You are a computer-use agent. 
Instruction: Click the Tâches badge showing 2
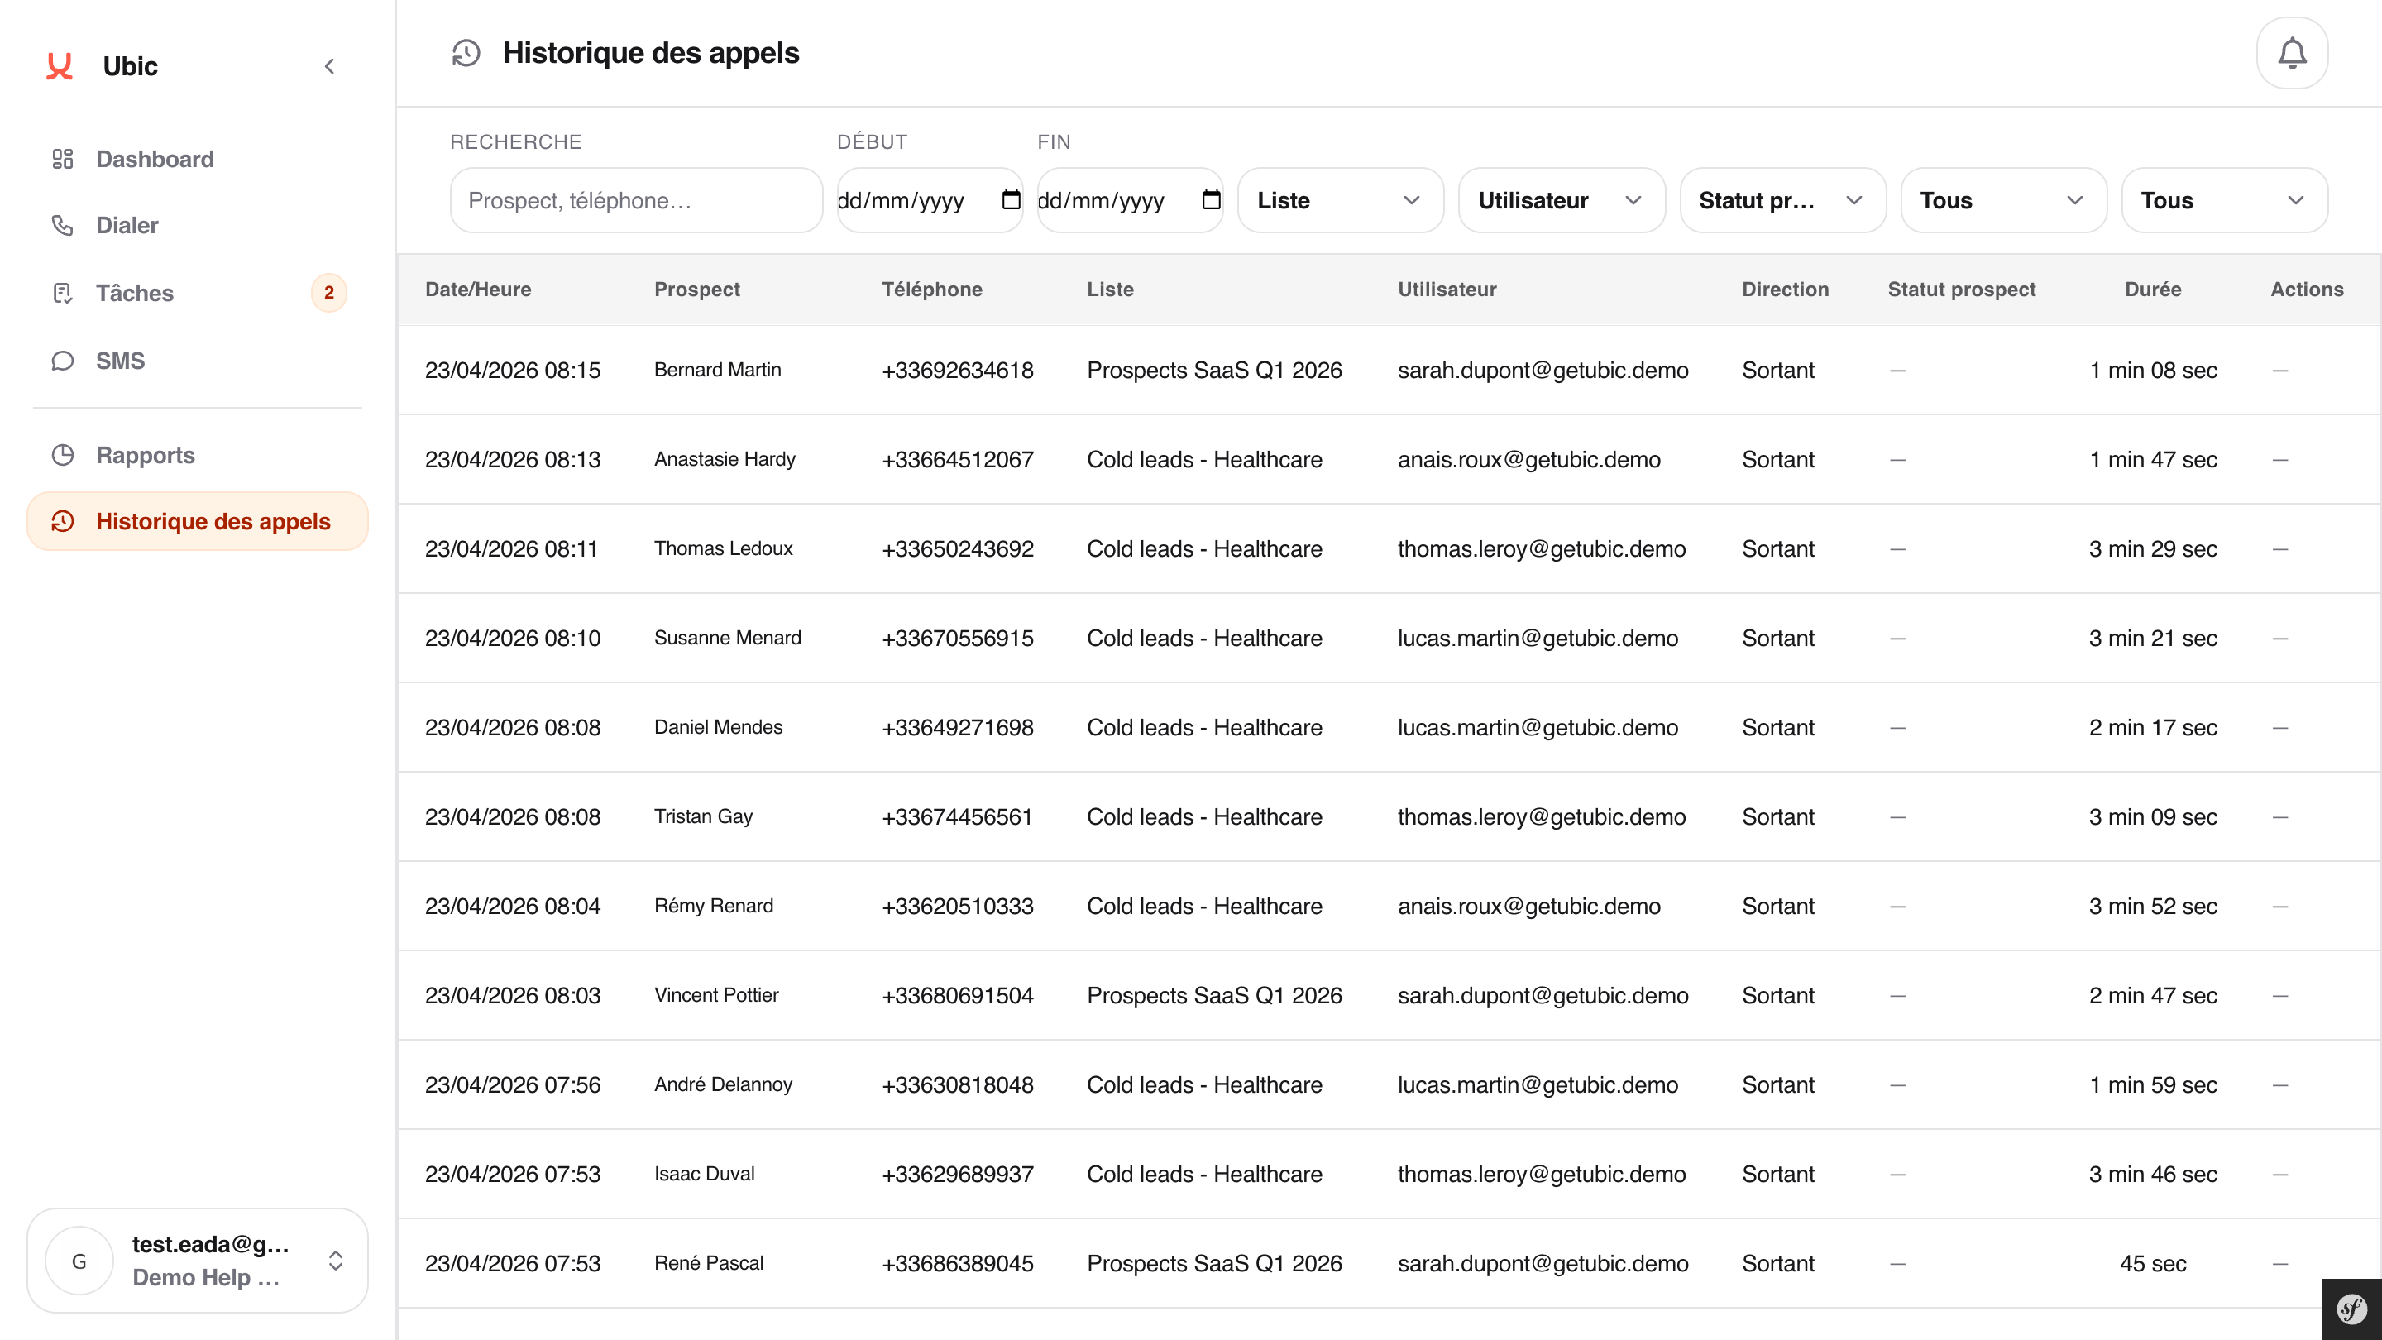coord(328,292)
